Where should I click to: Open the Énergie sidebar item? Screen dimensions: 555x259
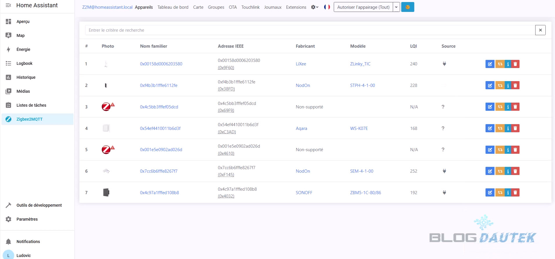23,49
